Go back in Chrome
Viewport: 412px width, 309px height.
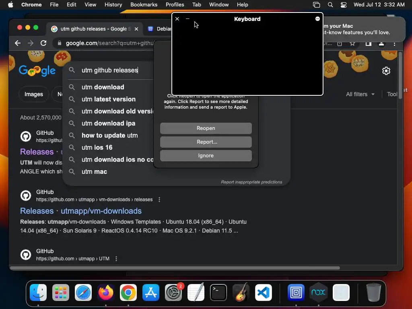coord(18,43)
